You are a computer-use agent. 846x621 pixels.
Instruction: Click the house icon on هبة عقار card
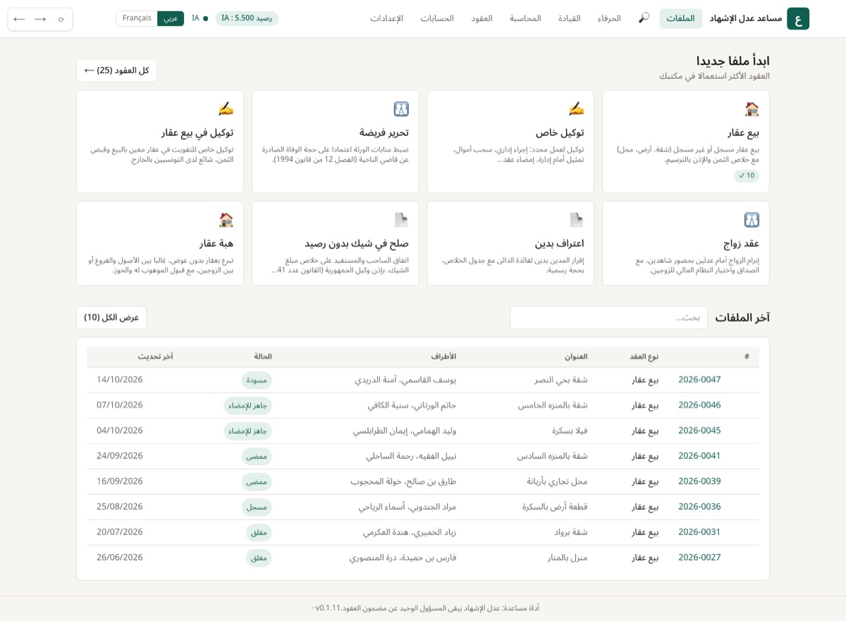(226, 220)
